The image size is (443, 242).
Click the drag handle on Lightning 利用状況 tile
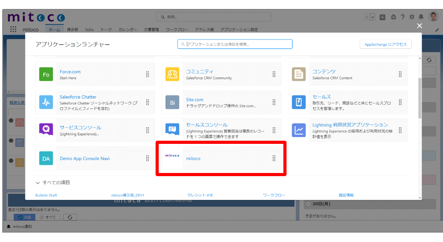pos(400,130)
